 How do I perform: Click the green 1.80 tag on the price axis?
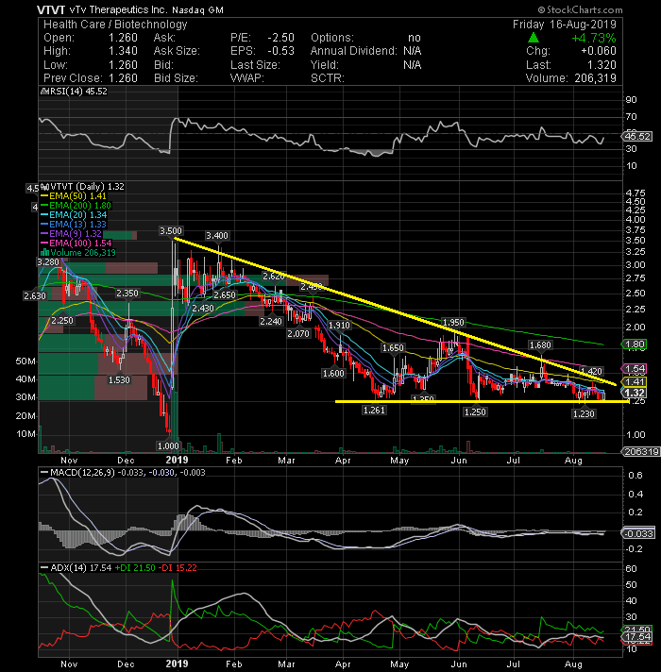[635, 344]
